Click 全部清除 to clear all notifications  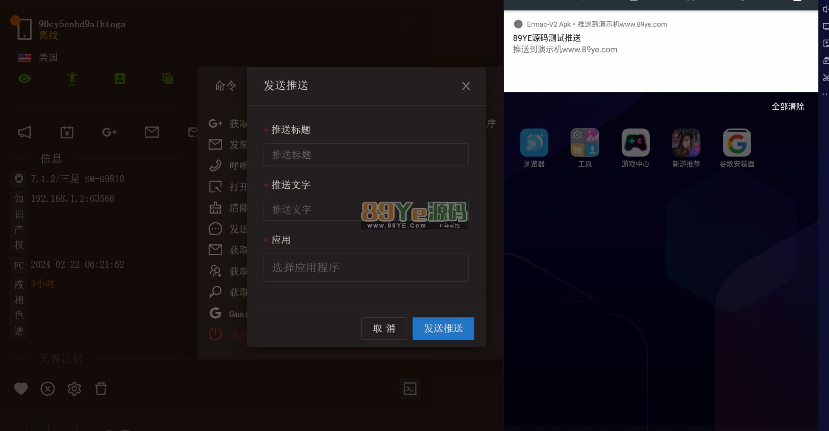[x=788, y=107]
